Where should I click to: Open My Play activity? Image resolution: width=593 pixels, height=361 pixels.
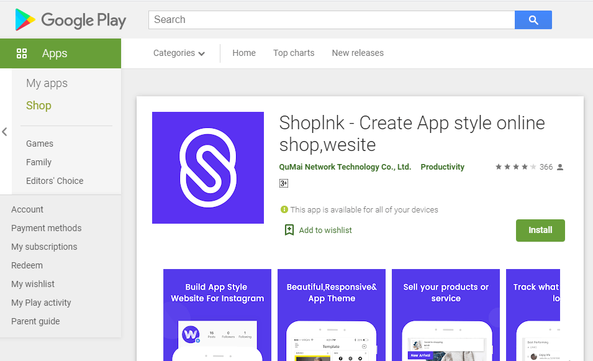click(x=41, y=303)
